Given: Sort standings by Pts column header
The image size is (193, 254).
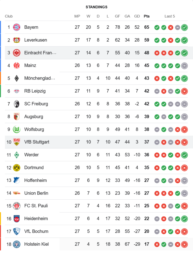Looking at the screenshot, I should click(147, 16).
